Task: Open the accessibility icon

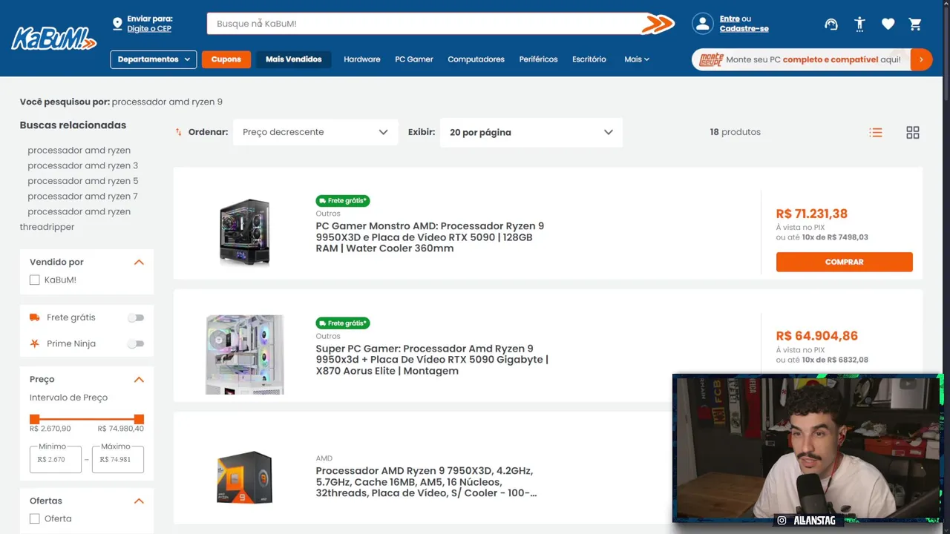Action: pos(859,24)
